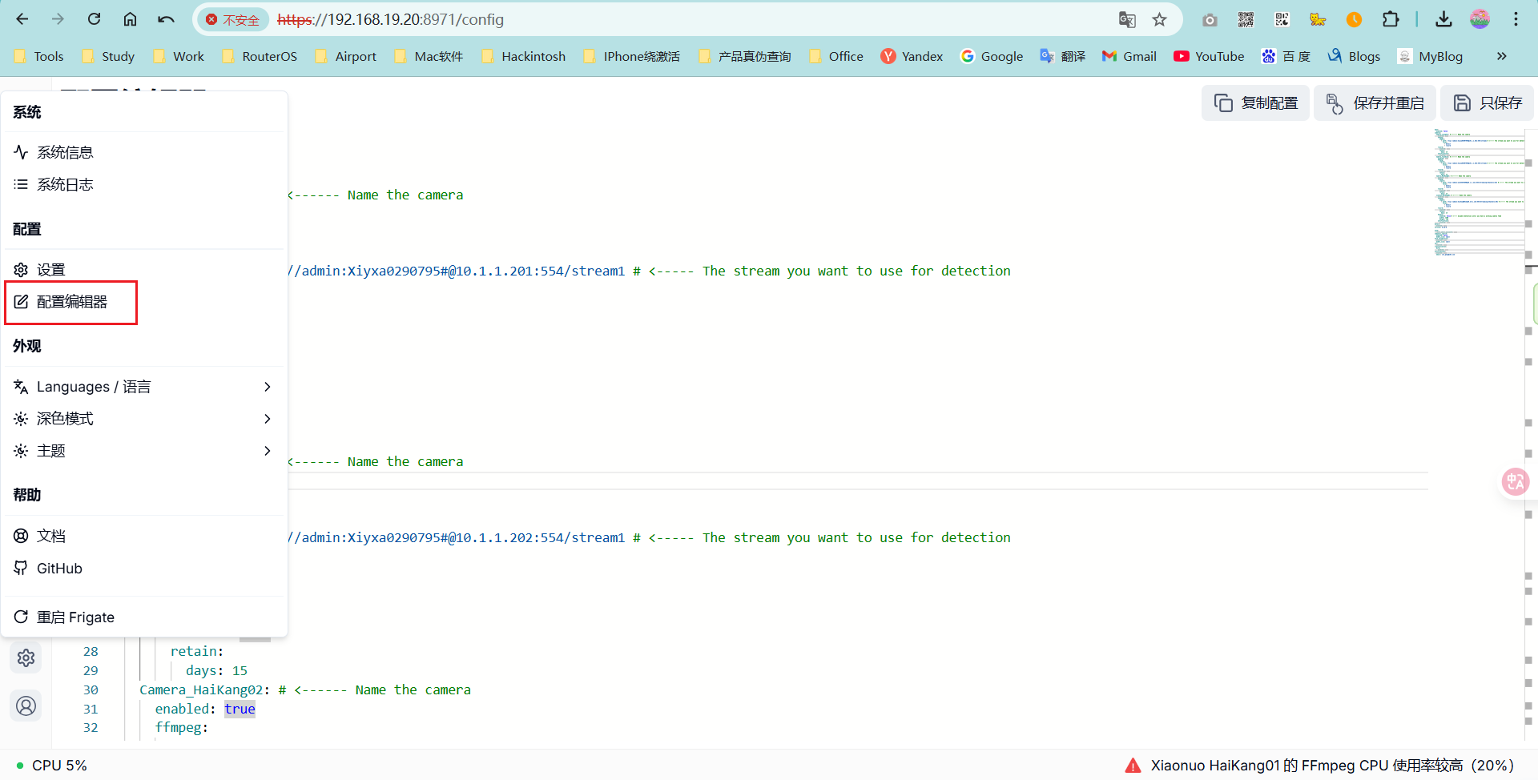Click the camera screenshot extension icon

(1210, 19)
